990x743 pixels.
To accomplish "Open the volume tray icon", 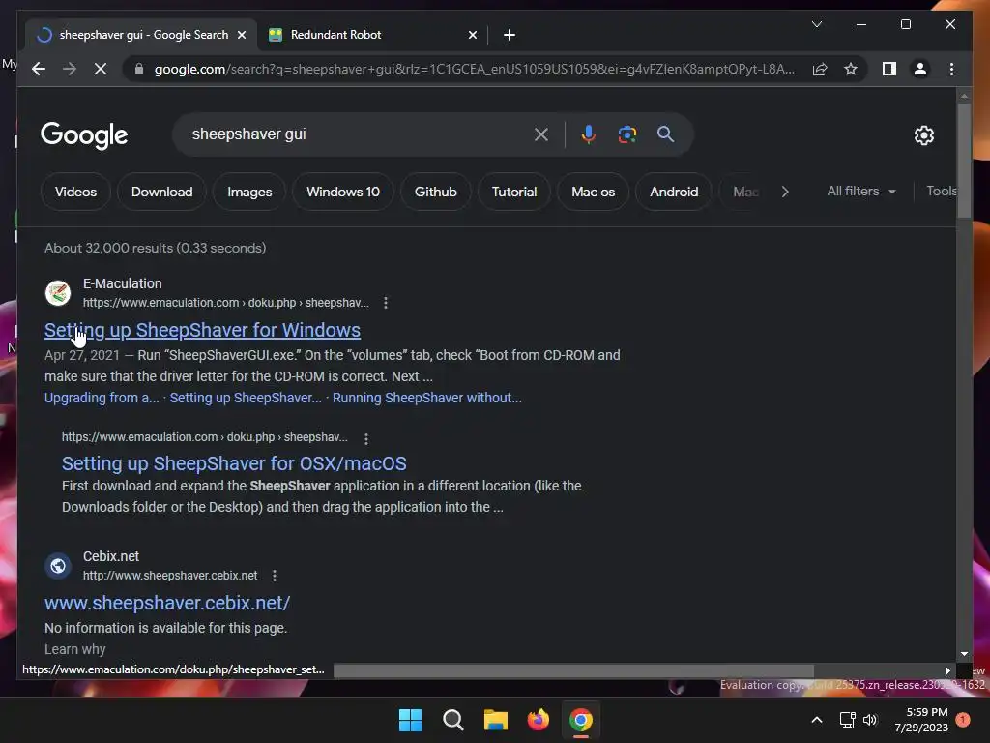I will 870,720.
